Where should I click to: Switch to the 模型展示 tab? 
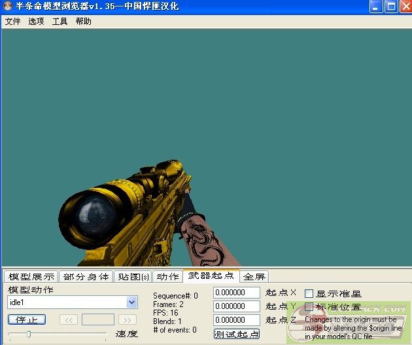point(31,277)
